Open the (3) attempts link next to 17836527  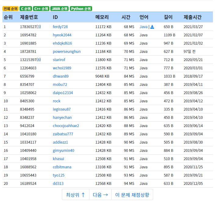tap(39, 27)
